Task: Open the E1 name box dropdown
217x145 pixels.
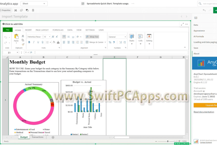Action: click(17, 53)
